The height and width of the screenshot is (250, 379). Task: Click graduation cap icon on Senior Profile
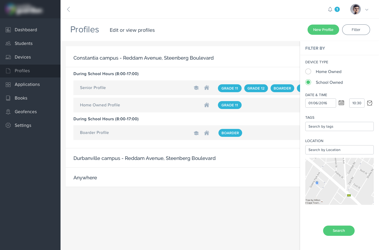[x=196, y=88]
